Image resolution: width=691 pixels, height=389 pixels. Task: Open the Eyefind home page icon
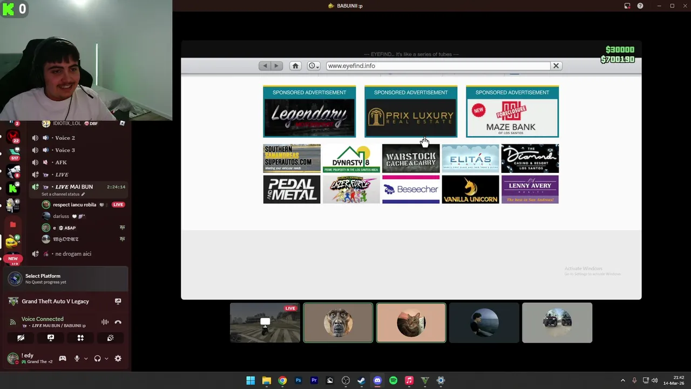click(295, 66)
